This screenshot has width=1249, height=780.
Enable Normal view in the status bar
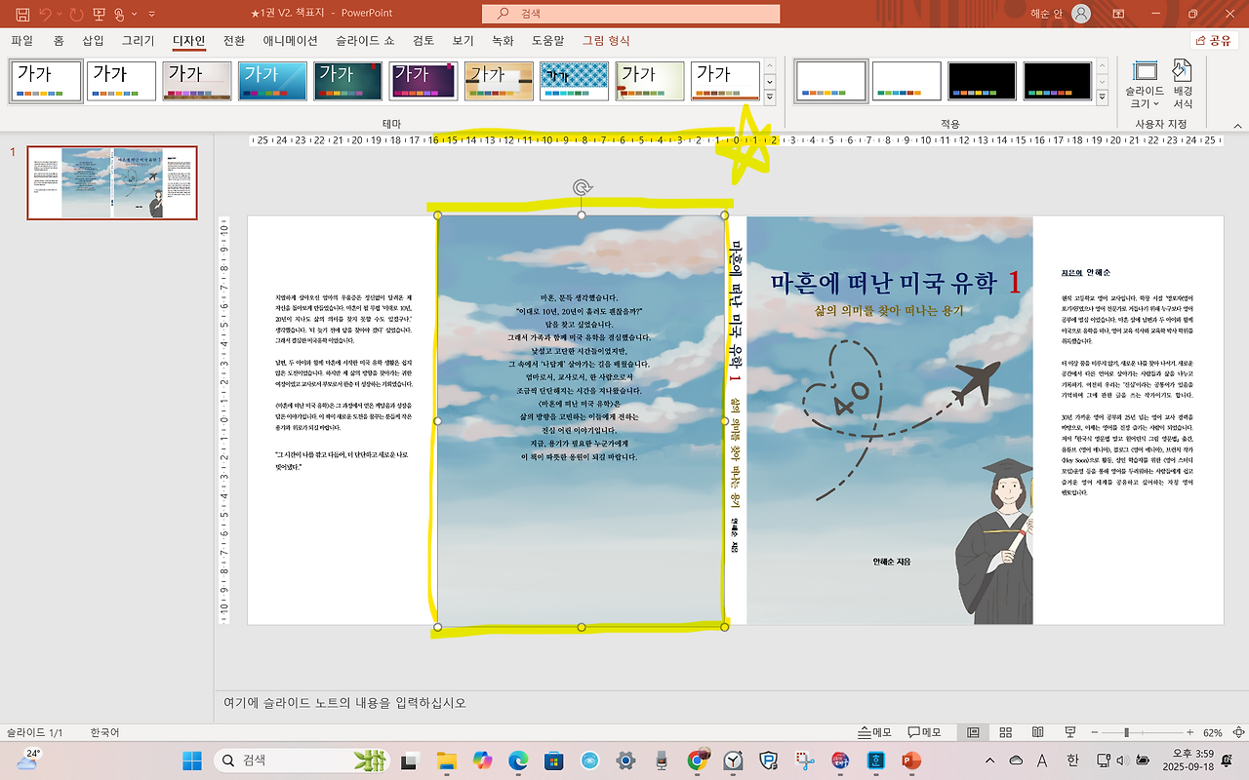(972, 731)
